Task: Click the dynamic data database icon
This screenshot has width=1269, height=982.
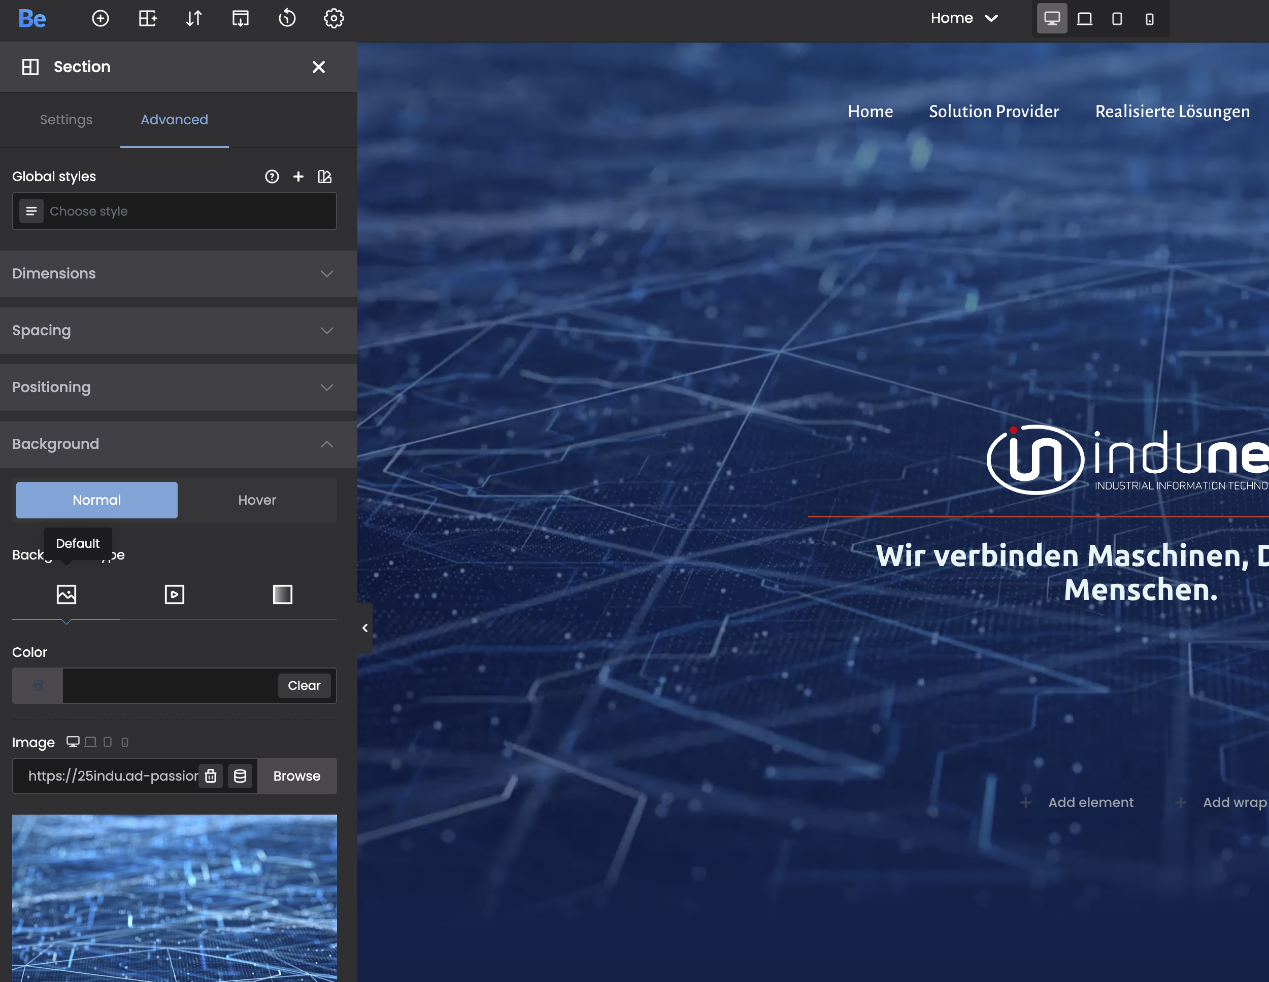Action: [x=240, y=776]
